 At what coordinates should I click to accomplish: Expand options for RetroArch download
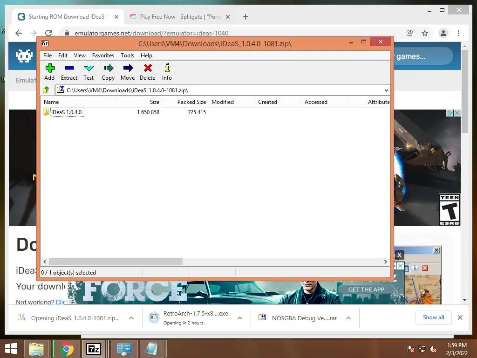pyautogui.click(x=240, y=318)
